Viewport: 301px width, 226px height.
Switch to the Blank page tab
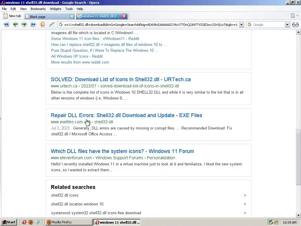point(49,16)
